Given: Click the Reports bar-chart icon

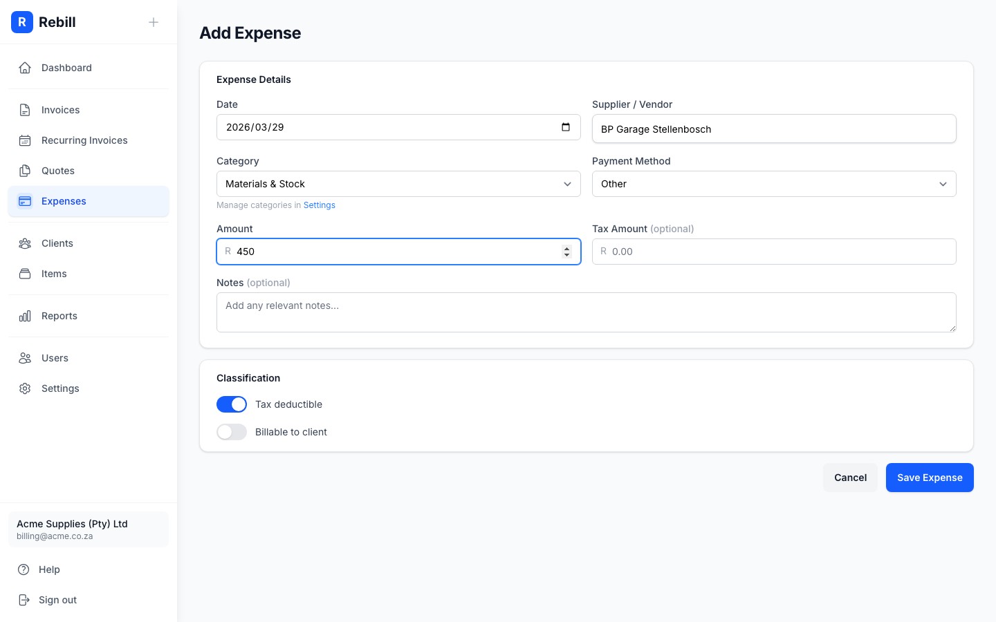Looking at the screenshot, I should [x=25, y=316].
